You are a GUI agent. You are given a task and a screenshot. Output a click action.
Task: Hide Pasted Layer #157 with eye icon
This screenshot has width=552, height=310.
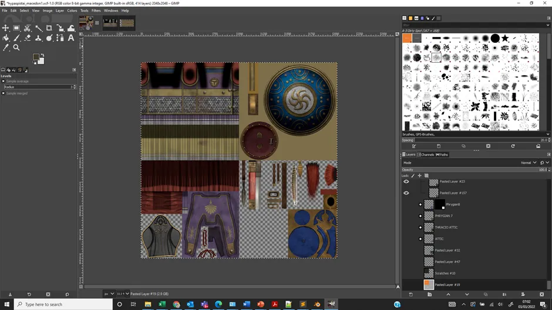[406, 193]
